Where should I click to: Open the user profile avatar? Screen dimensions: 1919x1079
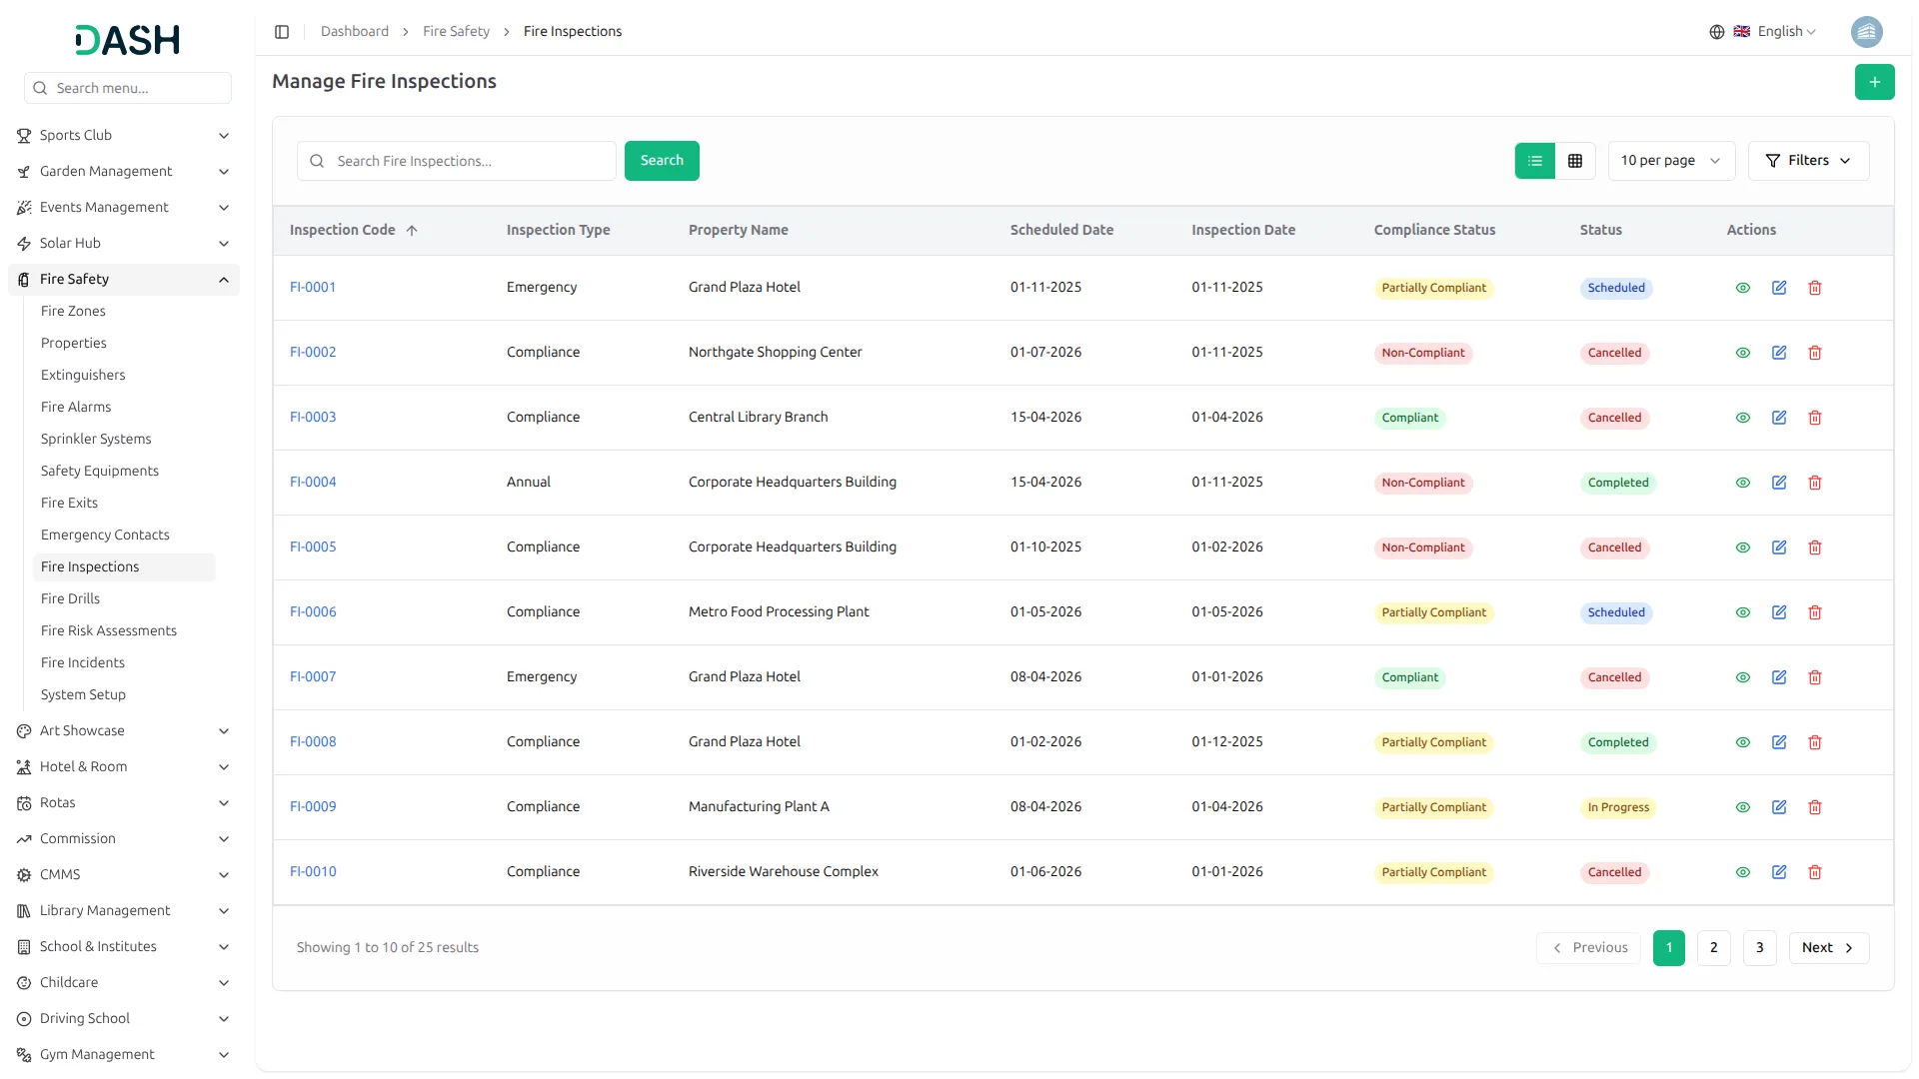point(1865,32)
